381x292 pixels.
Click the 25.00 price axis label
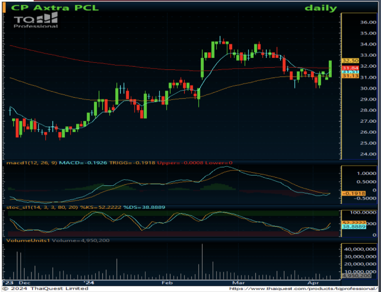[368, 143]
